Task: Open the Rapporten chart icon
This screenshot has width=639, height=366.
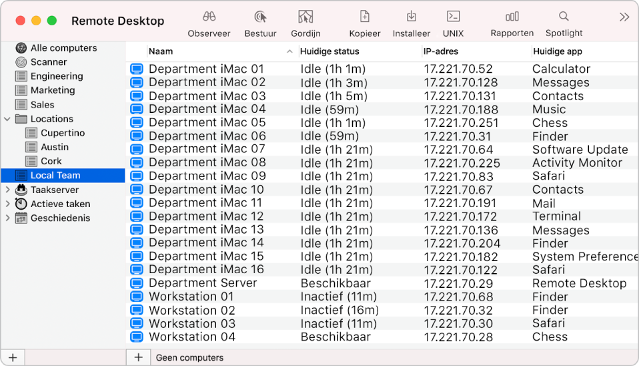Action: coord(512,17)
